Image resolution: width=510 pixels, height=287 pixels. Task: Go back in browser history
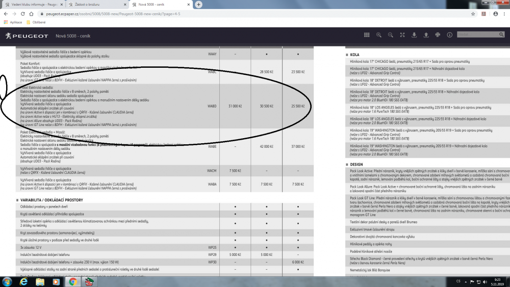(x=6, y=14)
